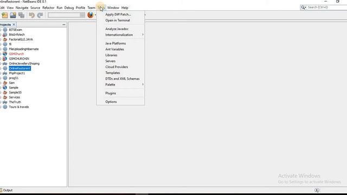Open the Profile menu
This screenshot has height=195, width=347.
tap(80, 8)
